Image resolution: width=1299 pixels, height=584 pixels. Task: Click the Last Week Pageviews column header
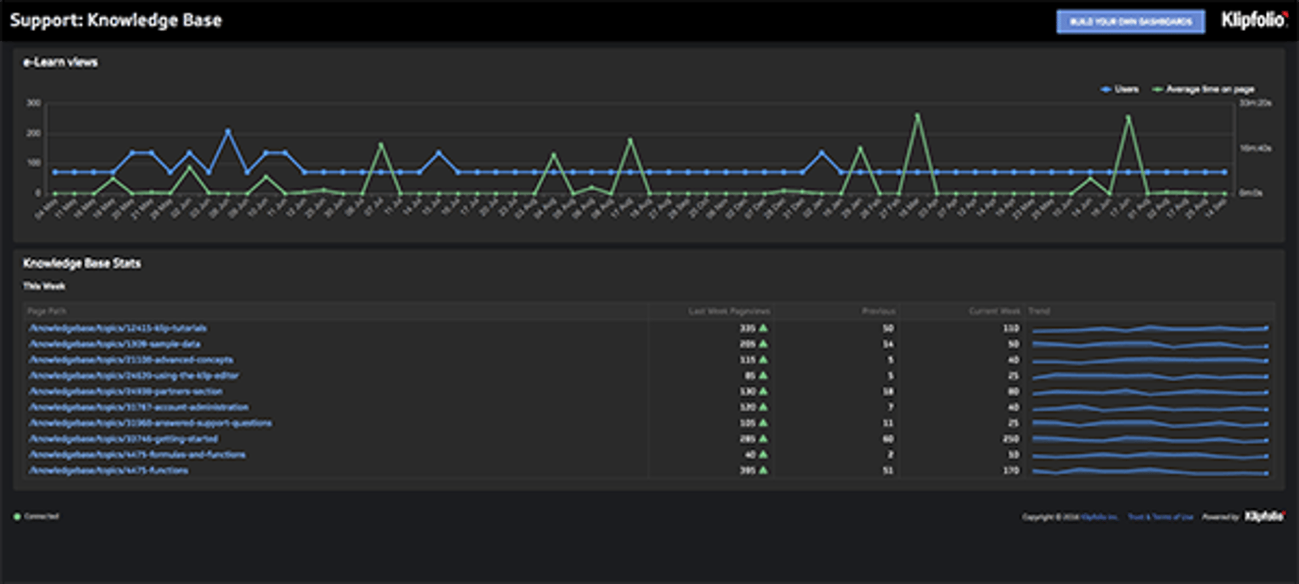729,312
